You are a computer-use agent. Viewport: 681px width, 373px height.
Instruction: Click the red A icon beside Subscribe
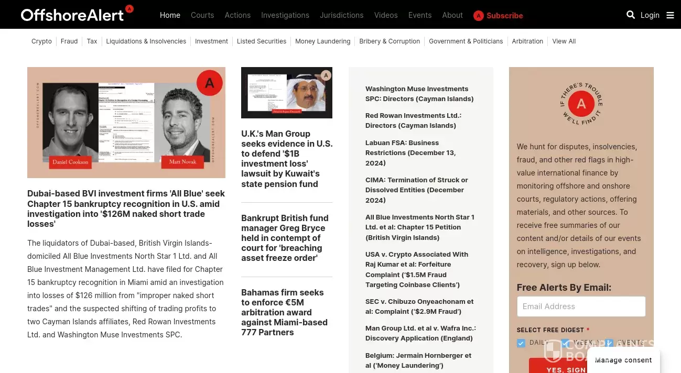tap(478, 16)
